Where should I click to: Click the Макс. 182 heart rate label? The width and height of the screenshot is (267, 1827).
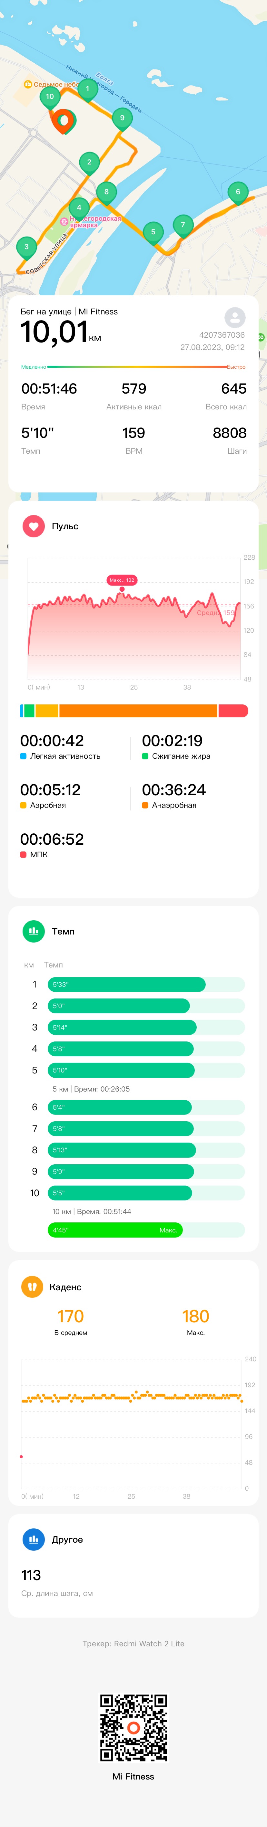[x=121, y=580]
